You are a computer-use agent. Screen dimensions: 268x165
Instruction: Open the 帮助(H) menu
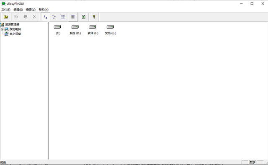coord(44,10)
